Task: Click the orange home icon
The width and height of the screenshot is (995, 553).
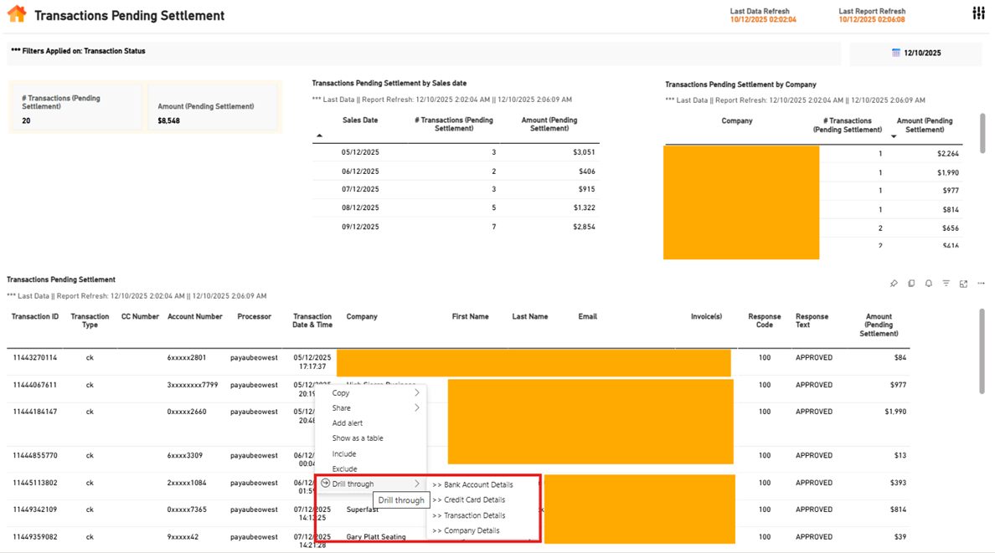Action: tap(17, 14)
